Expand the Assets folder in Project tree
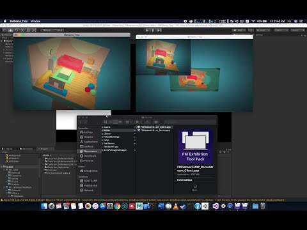This screenshot has height=230, width=307. [x=2, y=167]
